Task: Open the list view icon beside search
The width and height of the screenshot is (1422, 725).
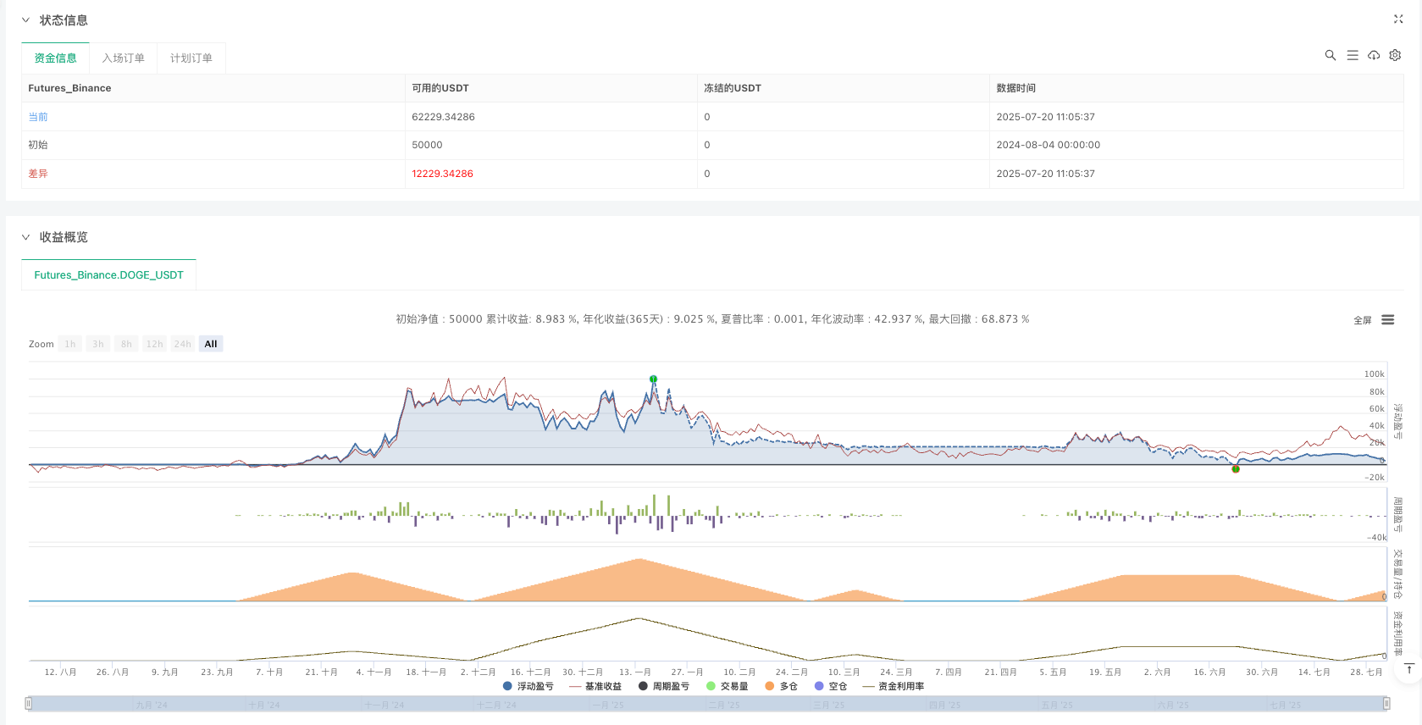Action: pos(1353,55)
